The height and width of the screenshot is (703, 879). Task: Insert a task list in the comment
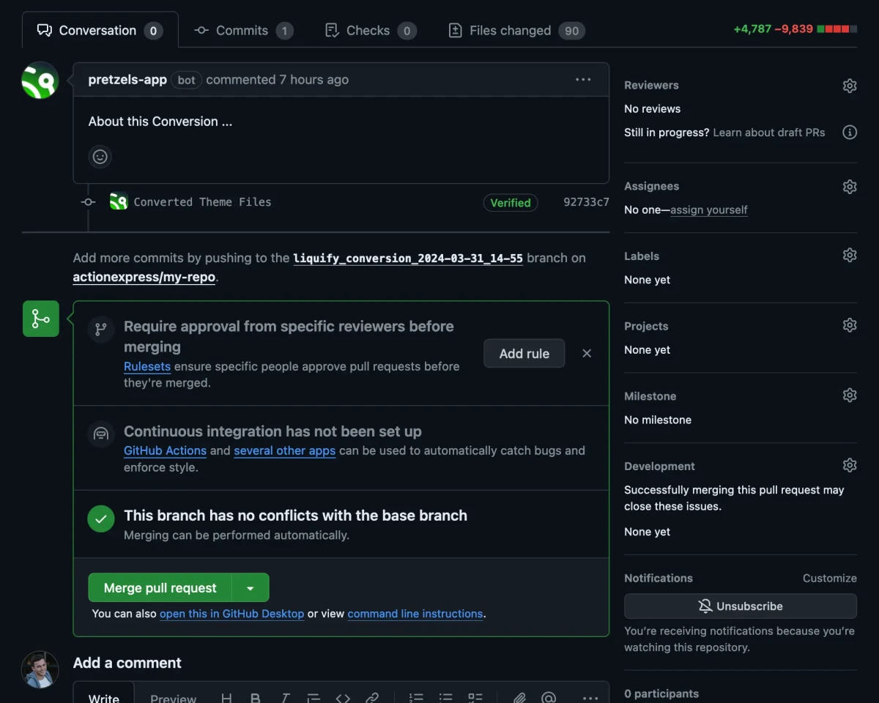[475, 697]
